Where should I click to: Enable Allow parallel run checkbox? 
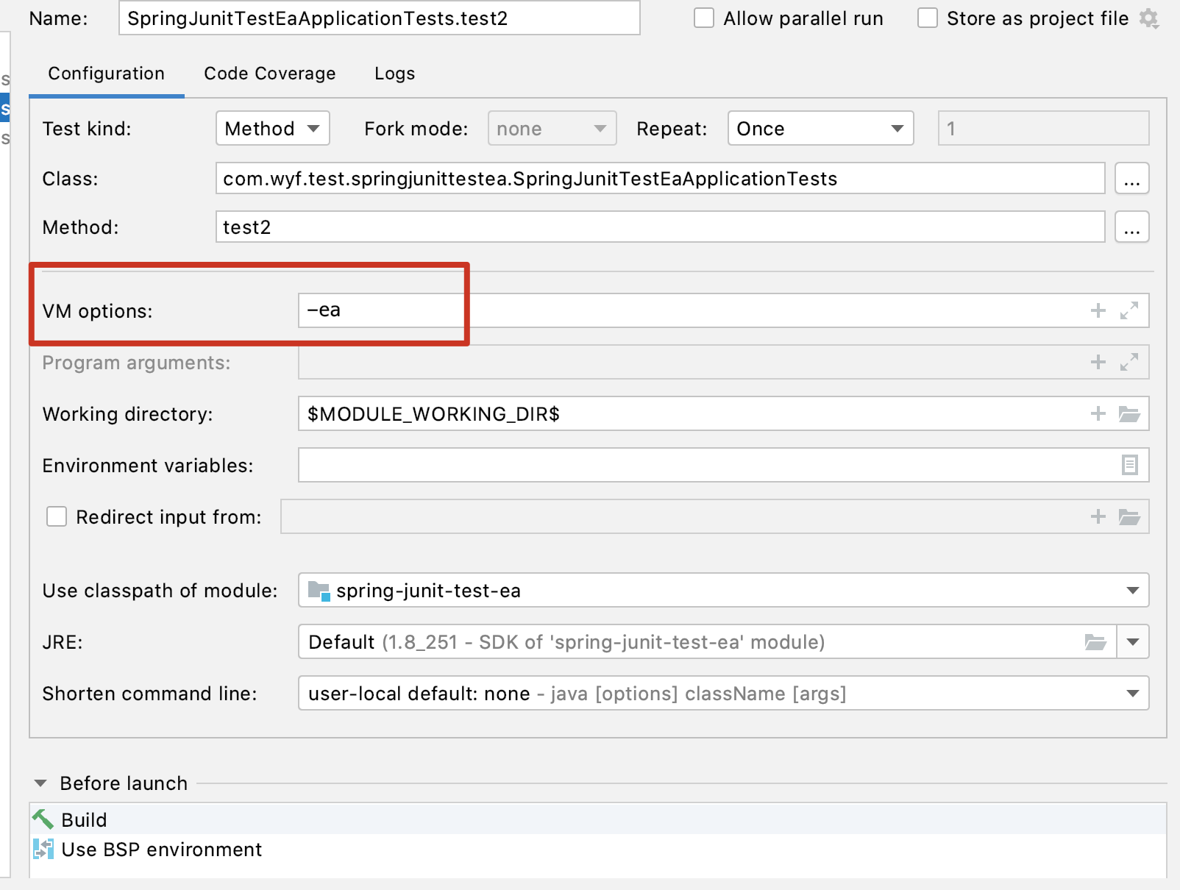[x=704, y=18]
